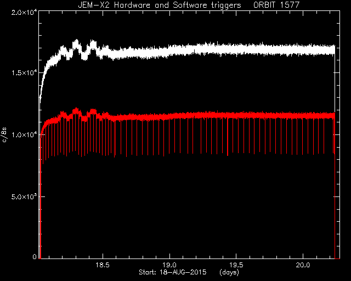
Task: Click the (days) x-axis unit label
Action: pos(229,272)
